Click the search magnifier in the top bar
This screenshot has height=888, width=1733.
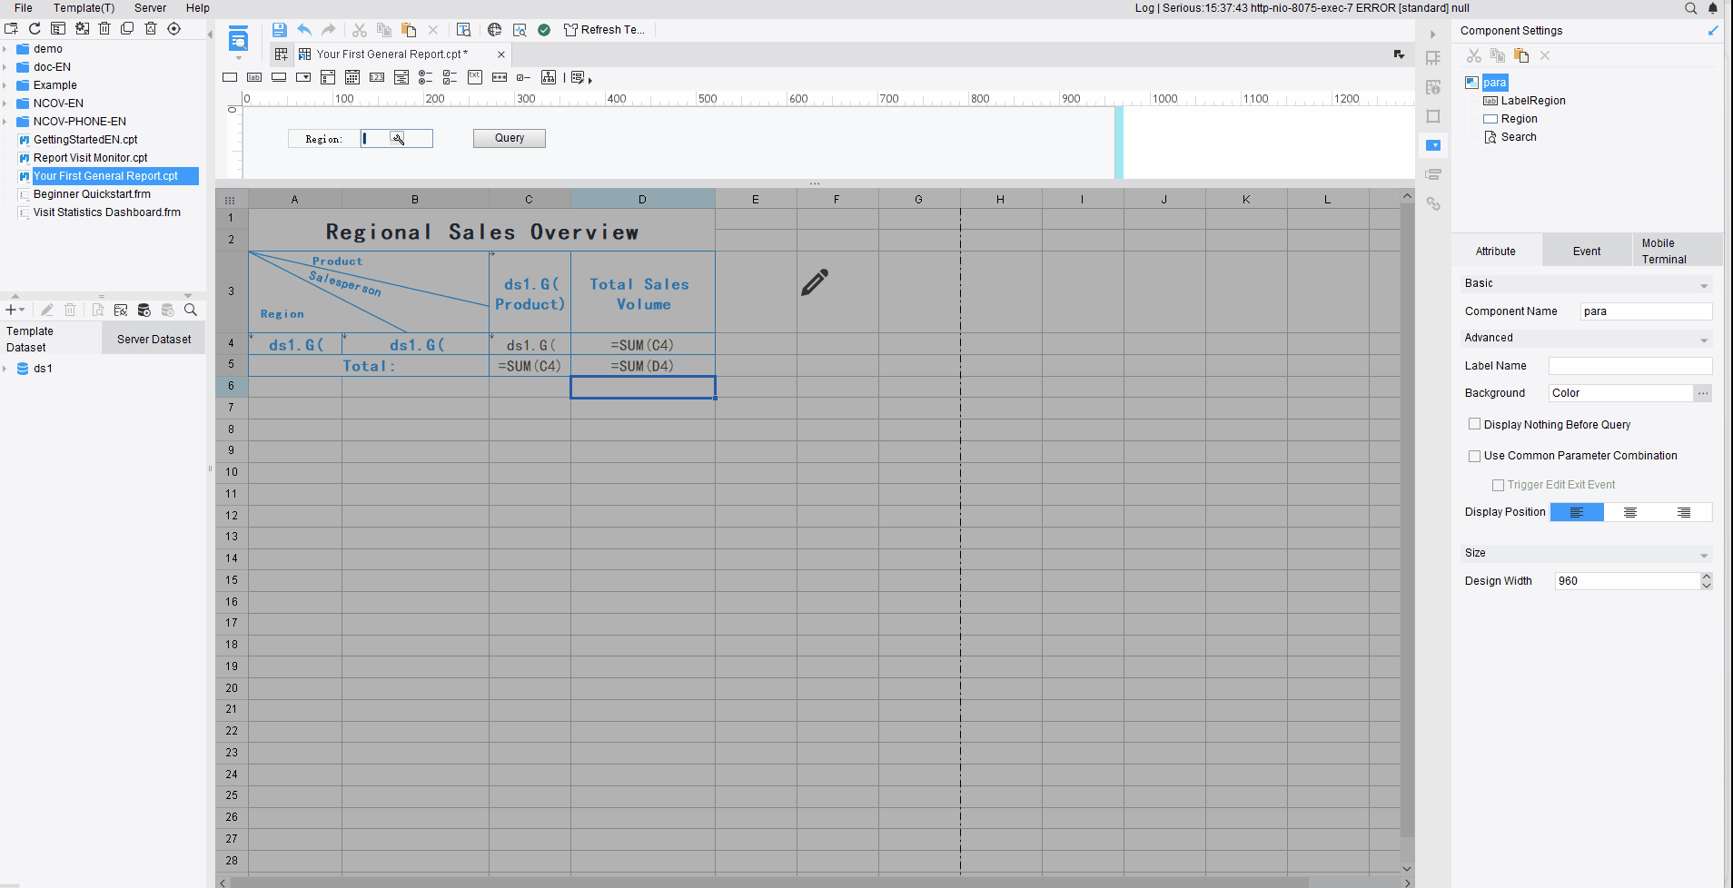1690,8
